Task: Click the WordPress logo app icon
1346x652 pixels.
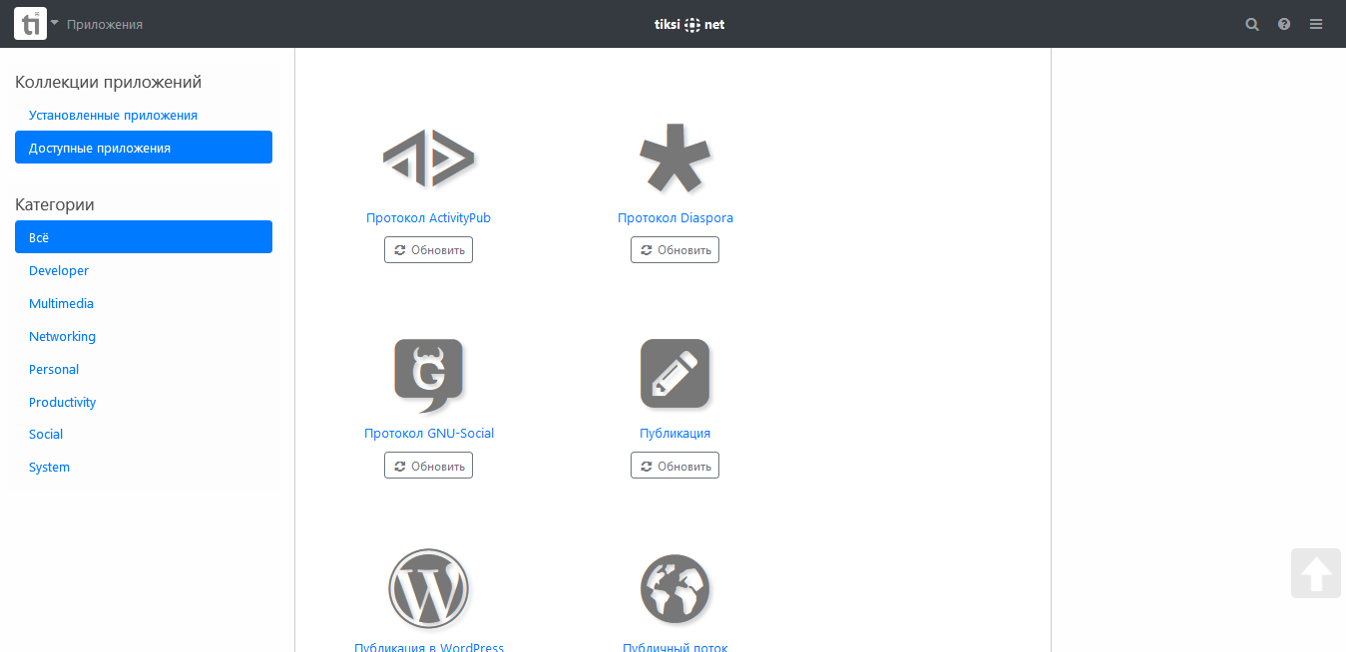Action: [428, 588]
